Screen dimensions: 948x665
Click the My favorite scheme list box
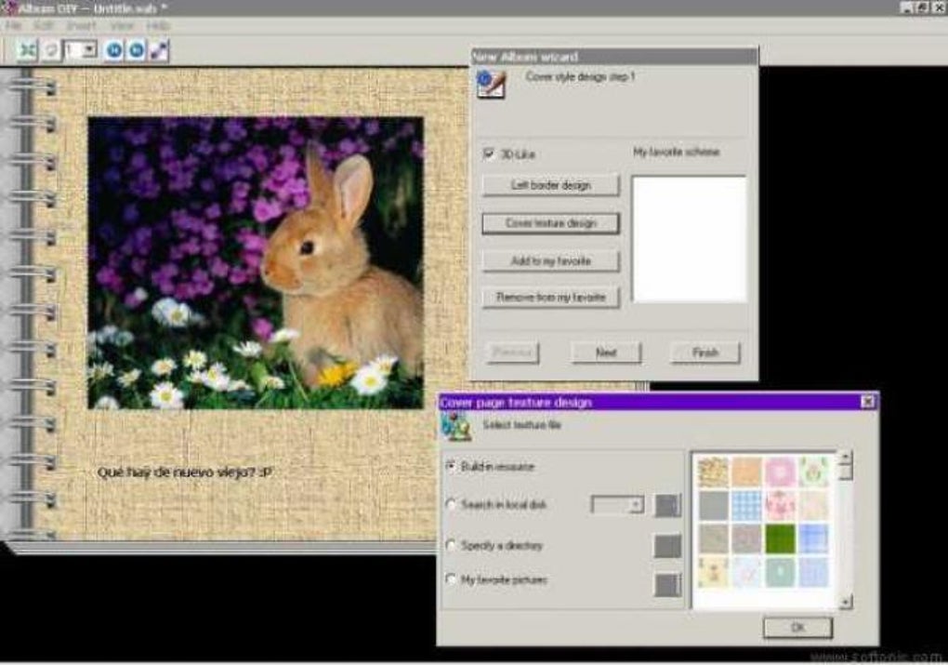pyautogui.click(x=689, y=239)
